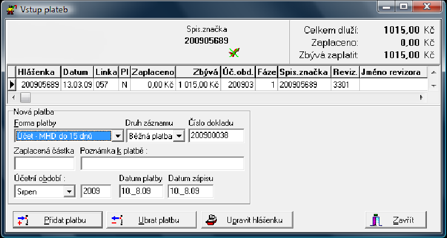Expand the Účetní období month dropdown
The width and height of the screenshot is (447, 238).
point(69,192)
